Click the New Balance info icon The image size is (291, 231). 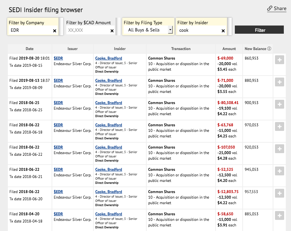(x=269, y=49)
